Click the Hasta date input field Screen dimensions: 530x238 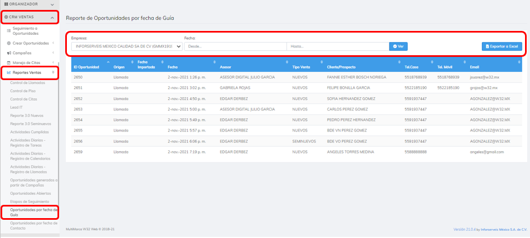tap(337, 46)
